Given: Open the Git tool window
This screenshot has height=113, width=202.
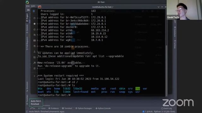Looking at the screenshot, I should click(x=33, y=108).
